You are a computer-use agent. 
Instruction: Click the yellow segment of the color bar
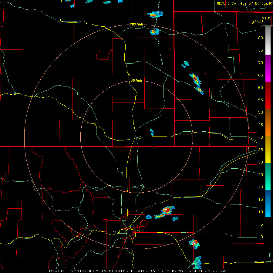pyautogui.click(x=268, y=149)
